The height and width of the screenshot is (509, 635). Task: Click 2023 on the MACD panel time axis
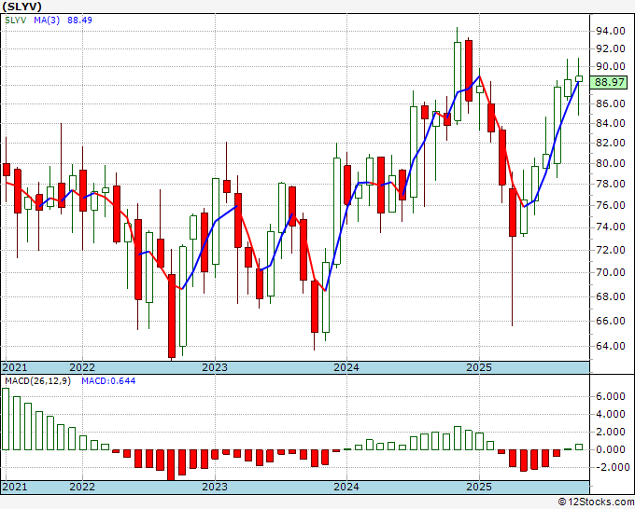pos(215,487)
